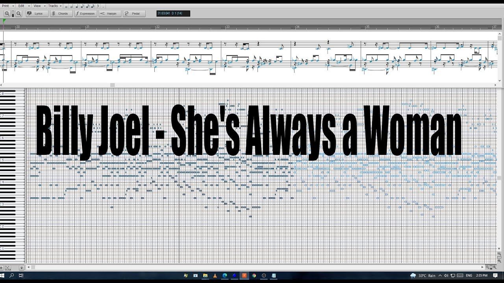504x283 pixels.
Task: Click the score vertical scrollbar down arrow
Action: [500, 81]
